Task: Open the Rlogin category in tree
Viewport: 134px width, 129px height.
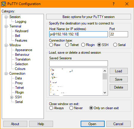Action: tap(20, 92)
